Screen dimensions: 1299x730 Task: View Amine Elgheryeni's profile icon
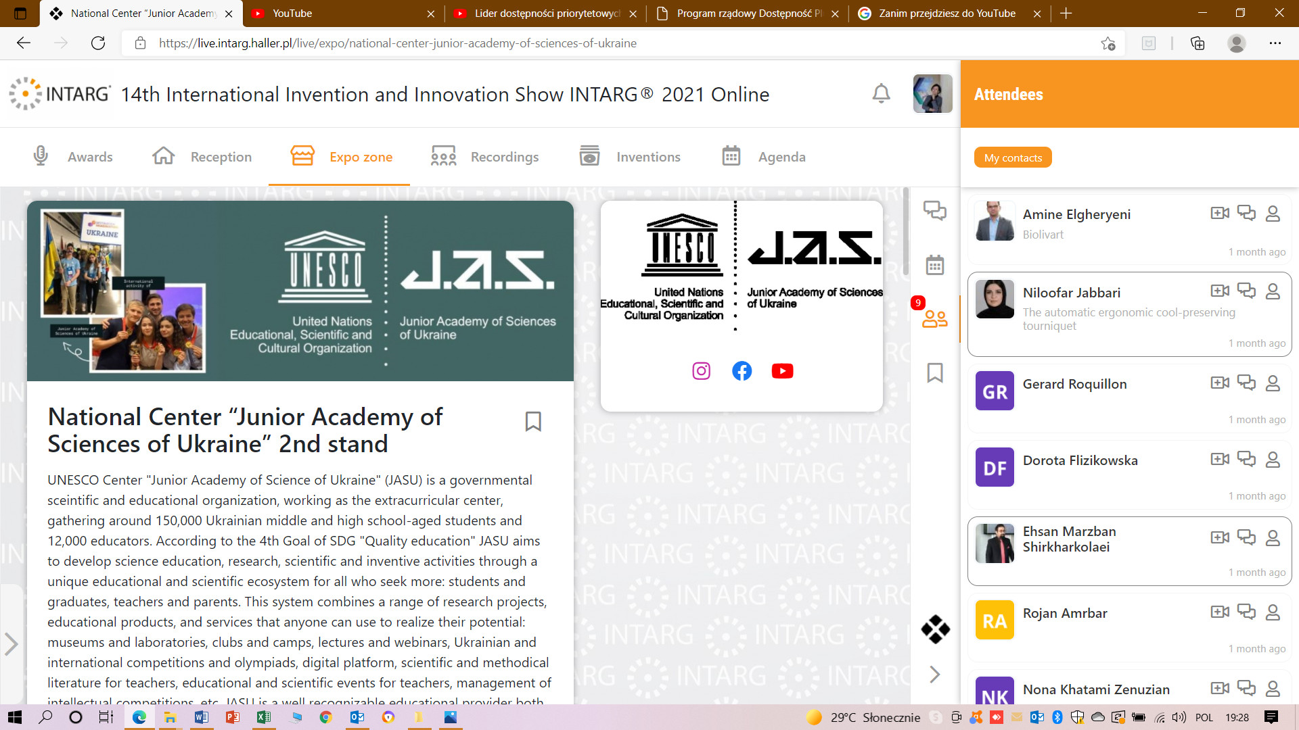pyautogui.click(x=1273, y=214)
